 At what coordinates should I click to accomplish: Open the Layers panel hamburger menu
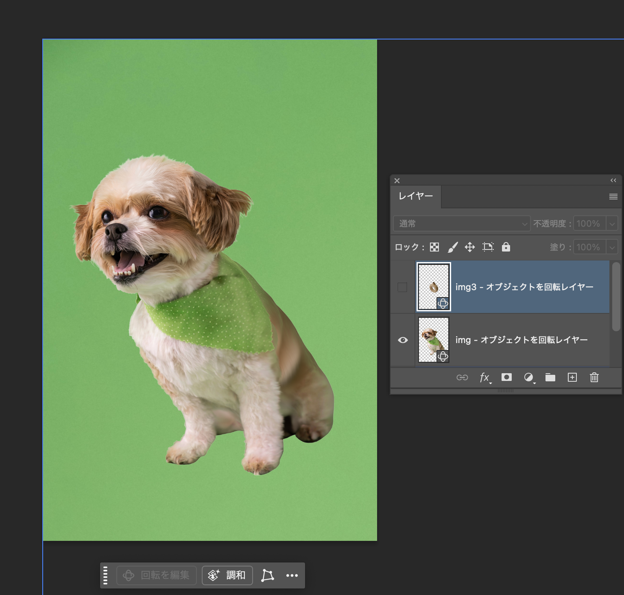[613, 197]
